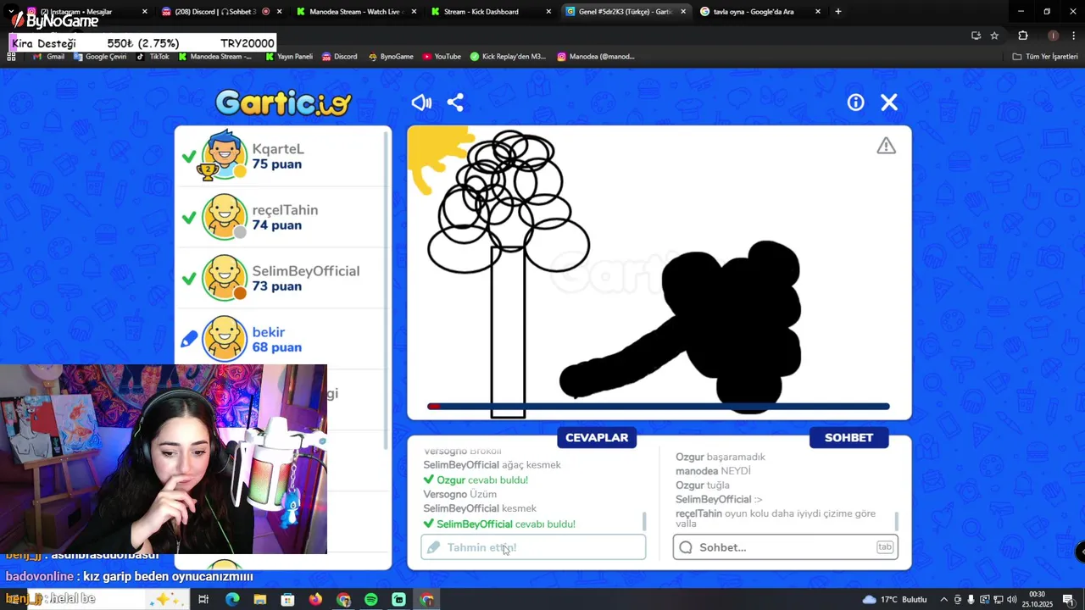Open browser tab search chevron
The image size is (1085, 610).
[11, 12]
